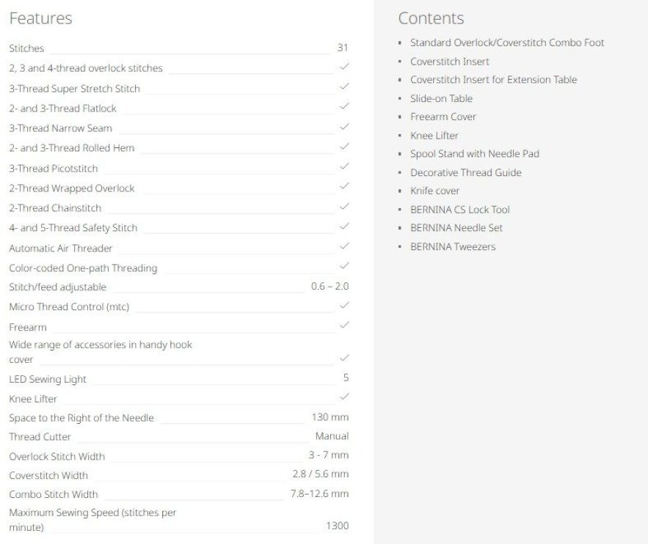
Task: Click the checkmark beside 3-Thread Super Stretch Stitch
Action: [x=344, y=87]
